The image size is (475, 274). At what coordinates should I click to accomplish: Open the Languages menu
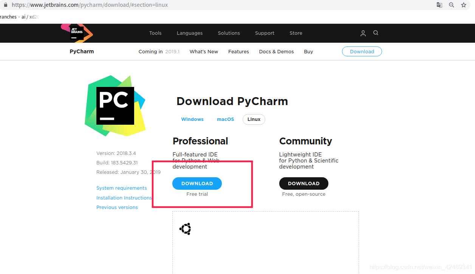click(x=190, y=33)
